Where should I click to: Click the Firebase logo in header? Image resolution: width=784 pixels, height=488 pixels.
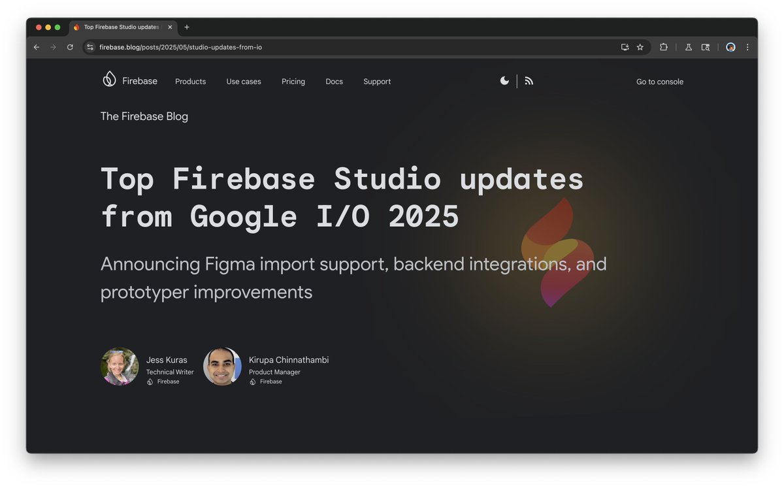(x=130, y=80)
